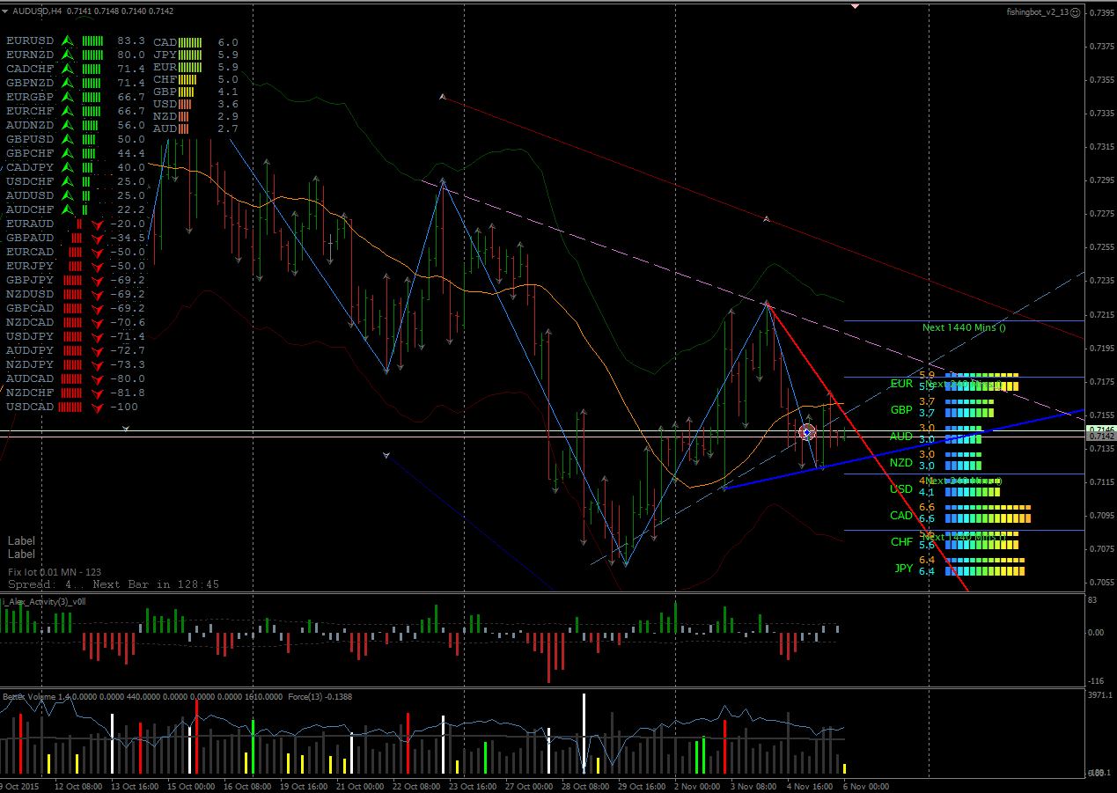Click the 'Spread: 4.. Next Bar in 128:45' text
1117x793 pixels.
[114, 584]
